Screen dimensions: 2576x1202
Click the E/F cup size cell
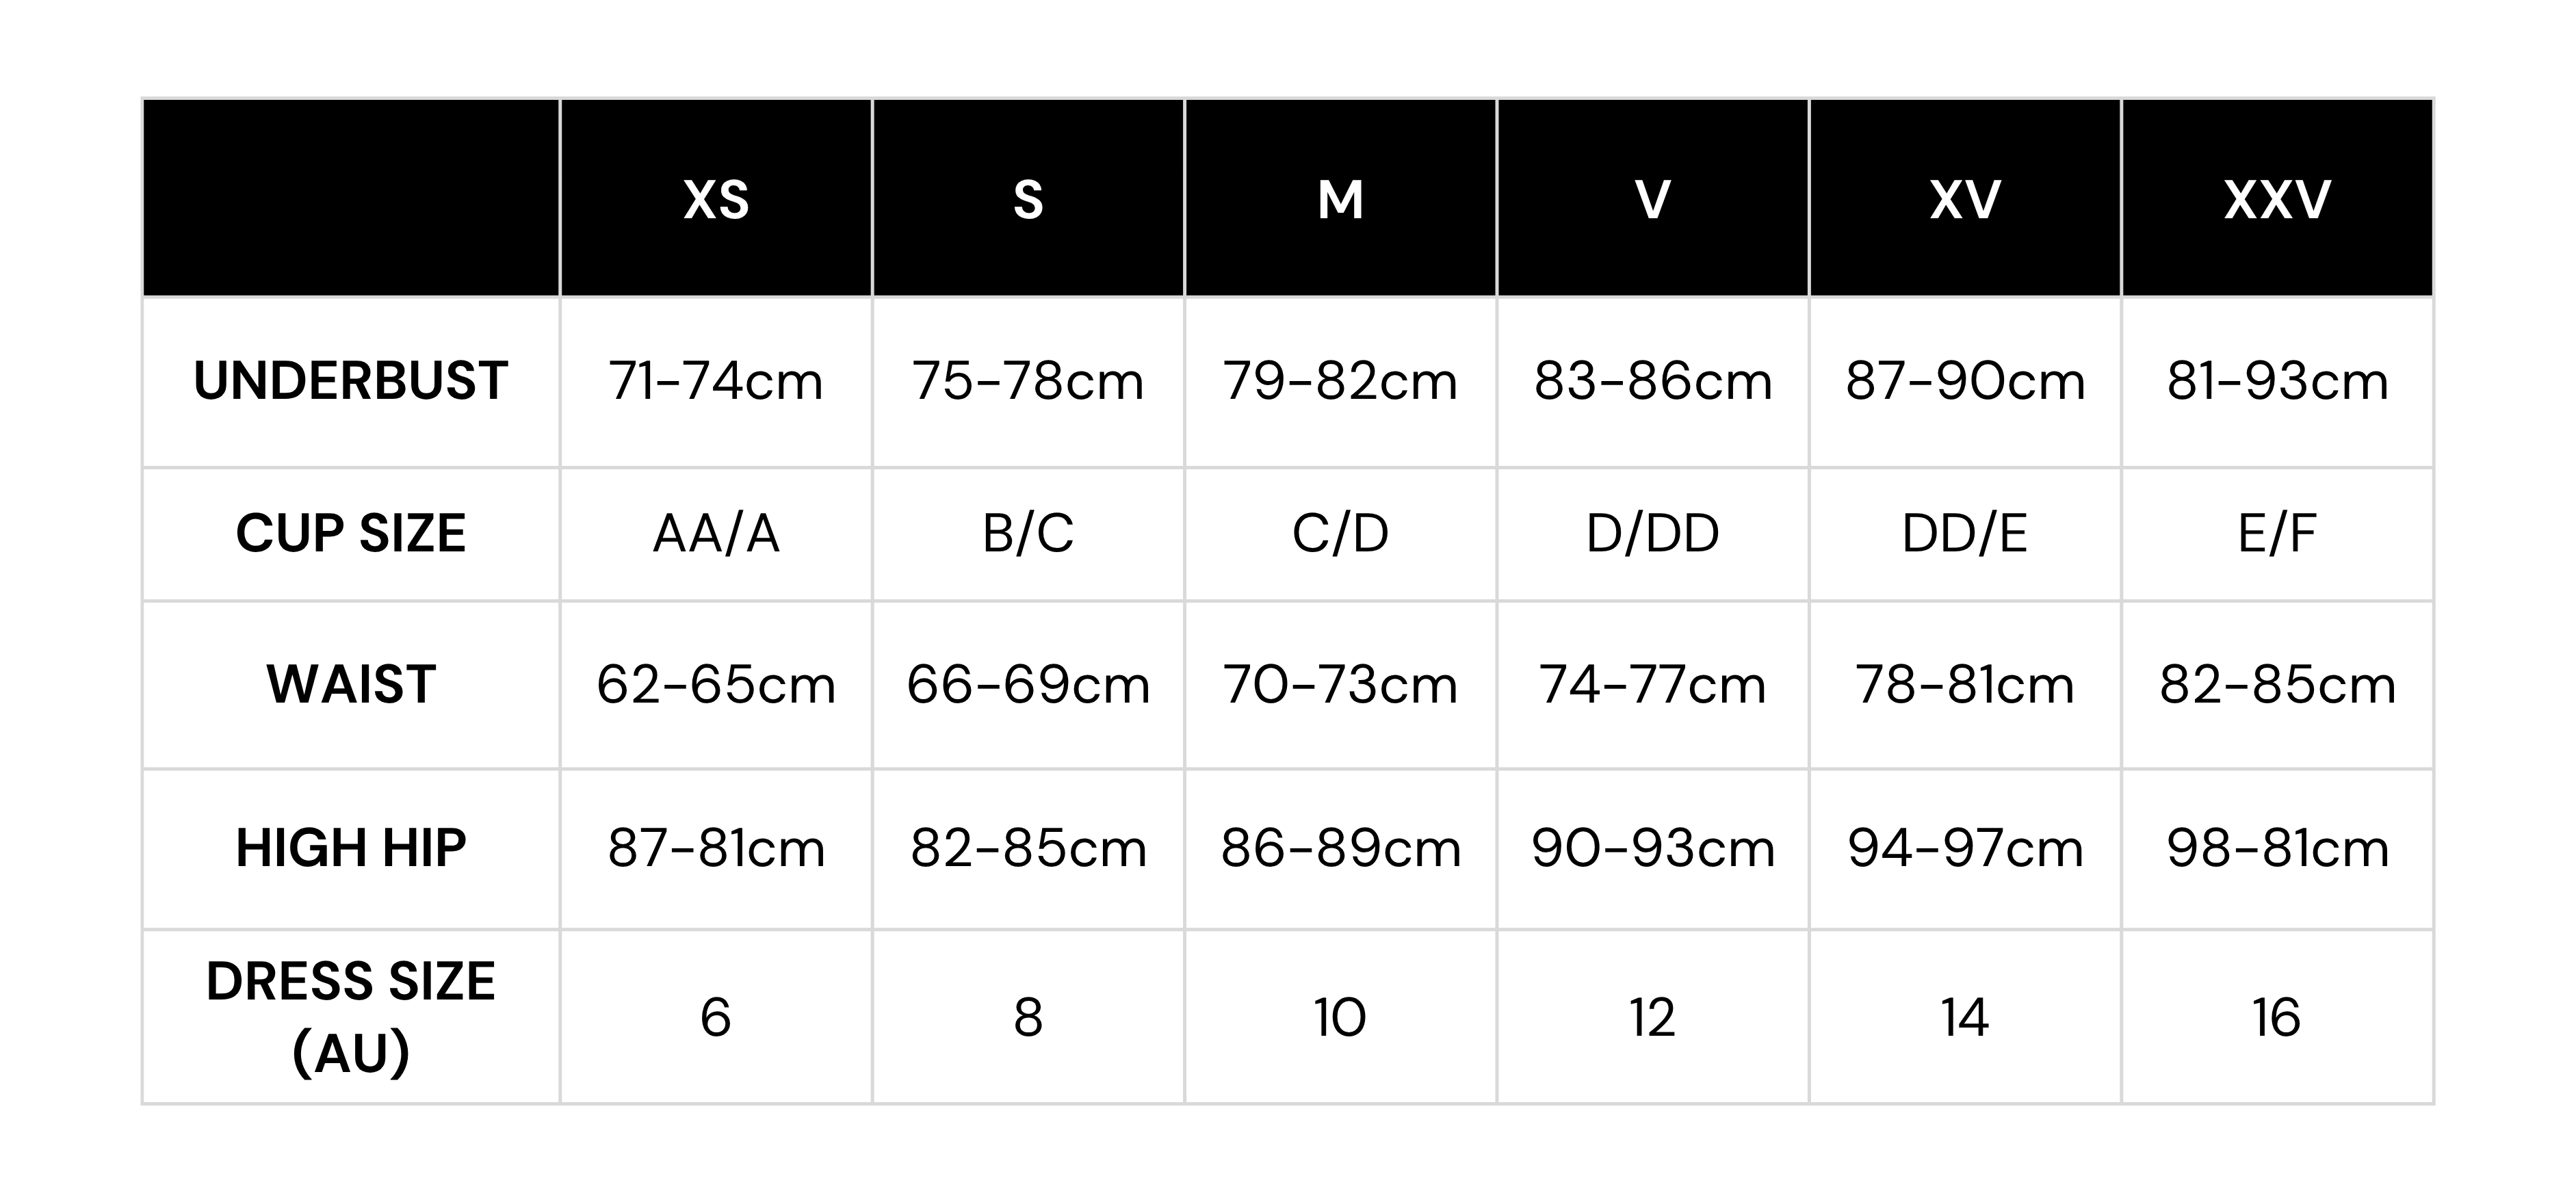click(2277, 533)
